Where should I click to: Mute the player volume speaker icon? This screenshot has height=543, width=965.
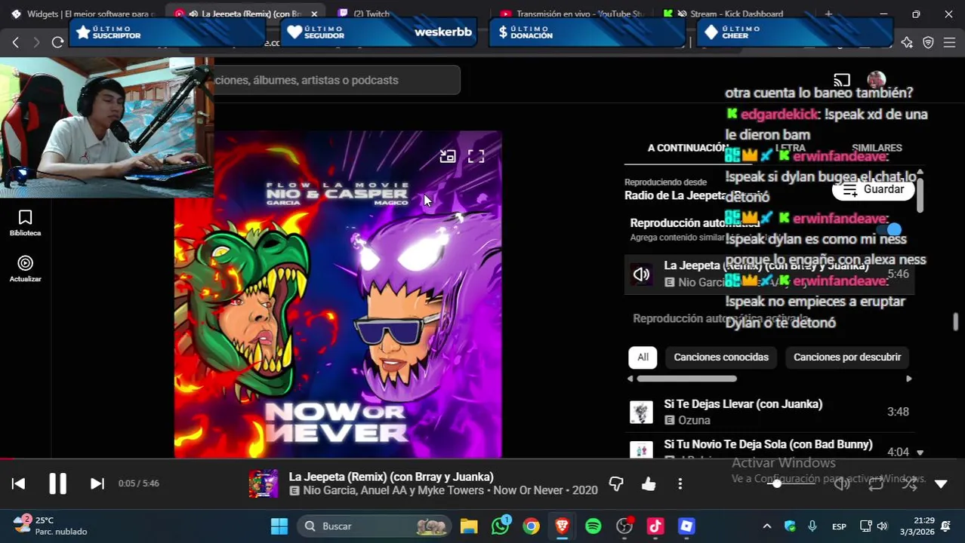842,484
